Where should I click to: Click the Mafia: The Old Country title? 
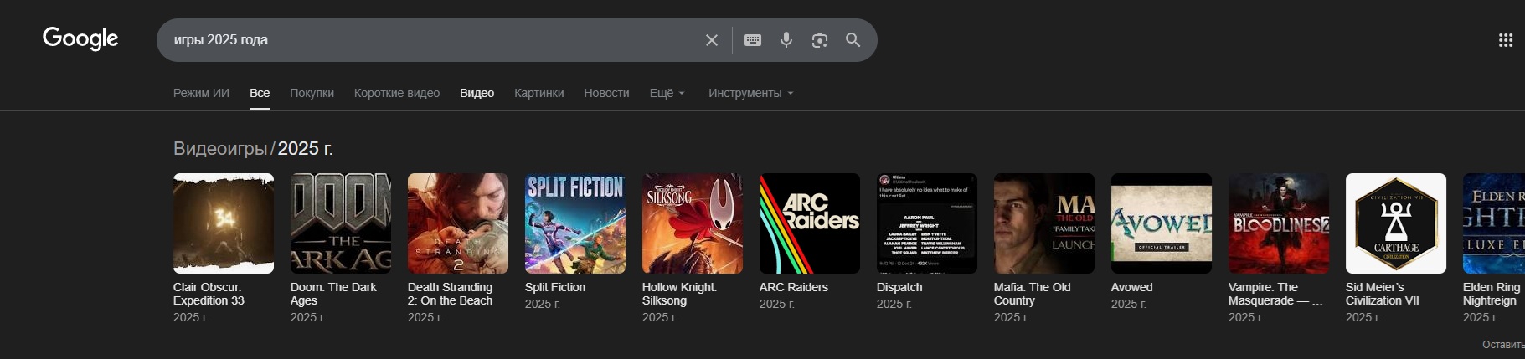[x=1032, y=294]
